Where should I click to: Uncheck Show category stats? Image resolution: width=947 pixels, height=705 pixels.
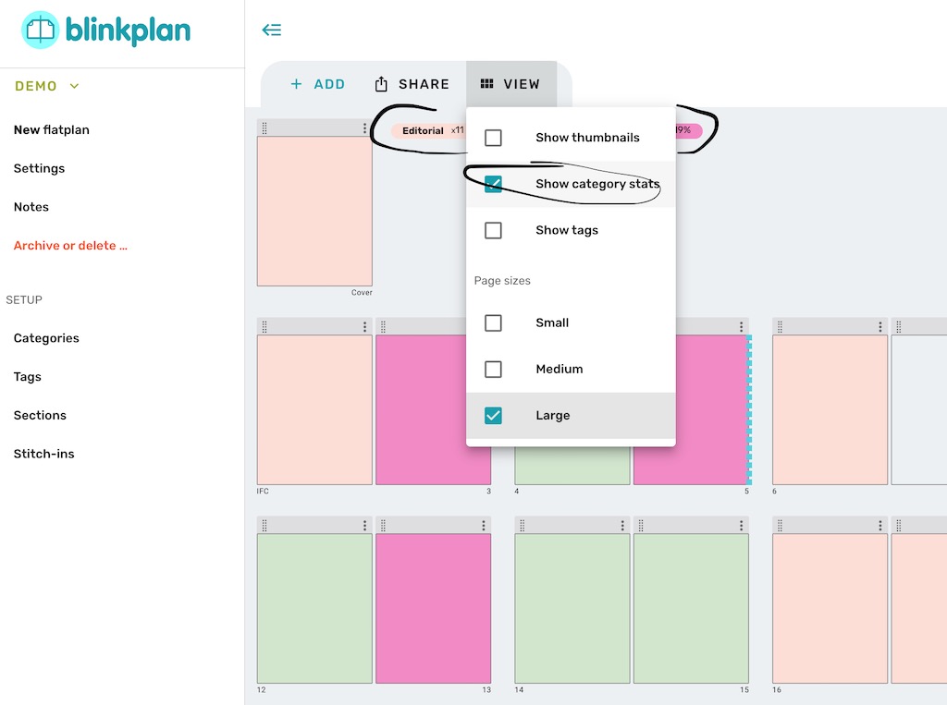click(493, 183)
